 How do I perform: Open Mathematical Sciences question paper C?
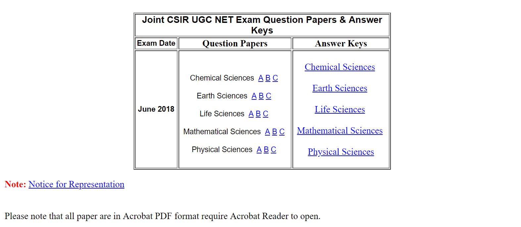coord(282,132)
